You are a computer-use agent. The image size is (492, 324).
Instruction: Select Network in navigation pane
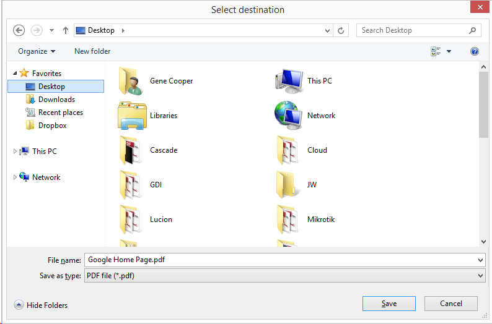(46, 177)
